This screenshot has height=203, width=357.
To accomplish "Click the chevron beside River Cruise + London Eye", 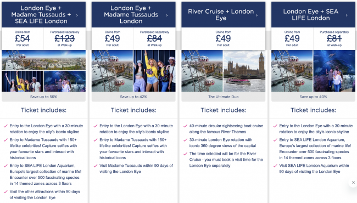I will coord(257,15).
